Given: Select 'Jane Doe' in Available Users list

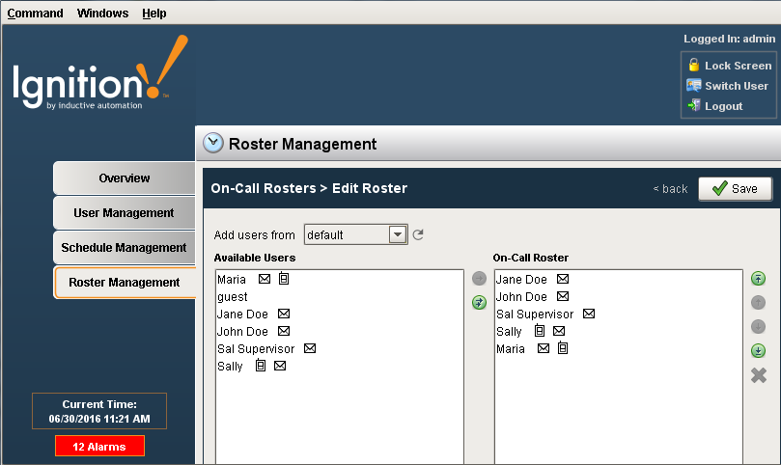Looking at the screenshot, I should tap(242, 315).
